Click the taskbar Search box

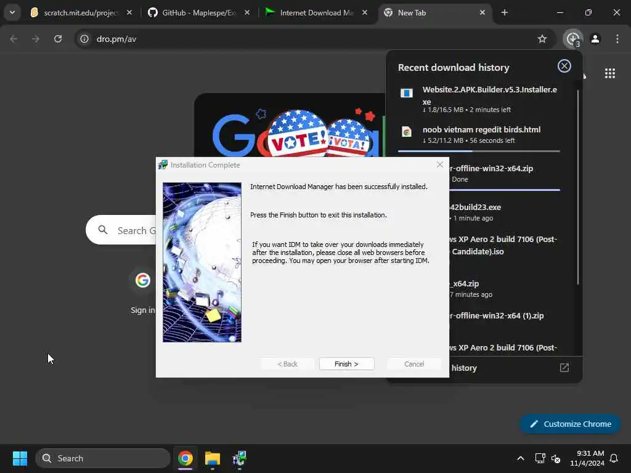tap(103, 458)
